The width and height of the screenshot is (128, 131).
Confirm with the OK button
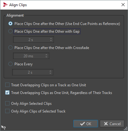point(86,124)
